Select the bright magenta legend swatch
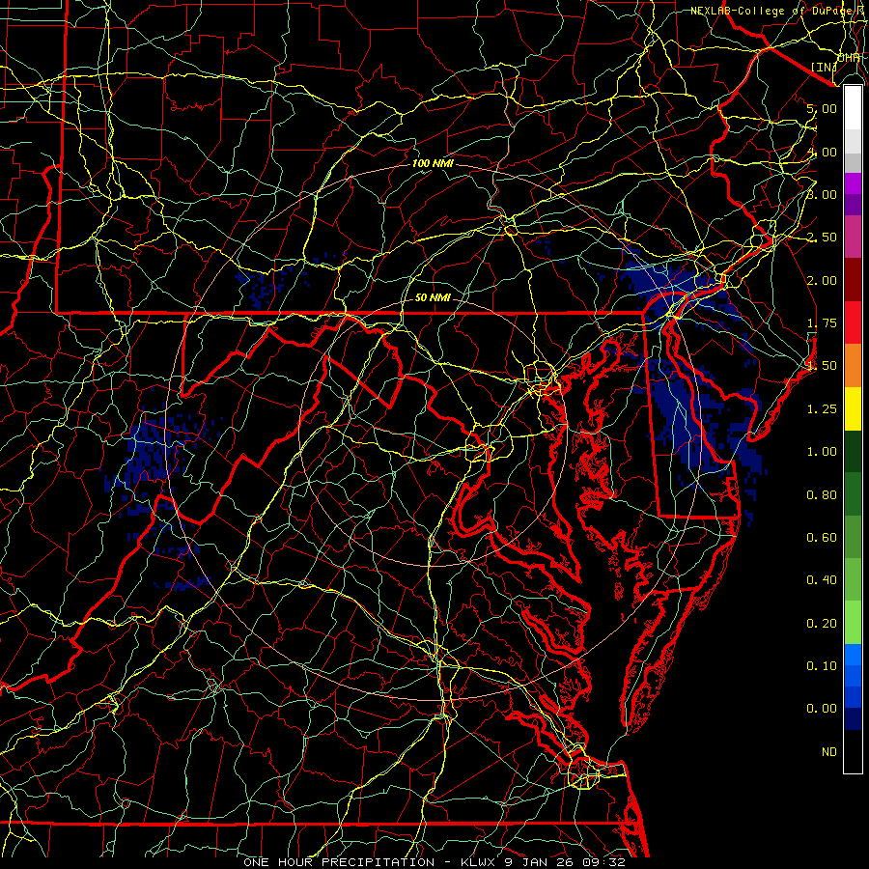The height and width of the screenshot is (869, 869). pyautogui.click(x=853, y=183)
